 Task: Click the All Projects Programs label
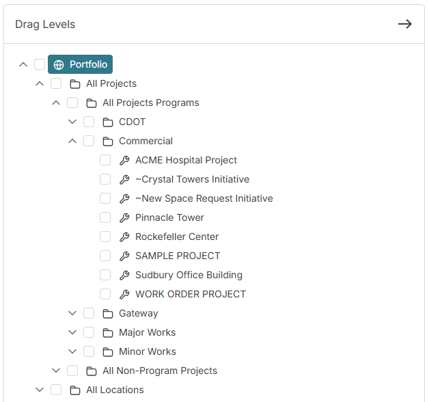click(x=150, y=103)
